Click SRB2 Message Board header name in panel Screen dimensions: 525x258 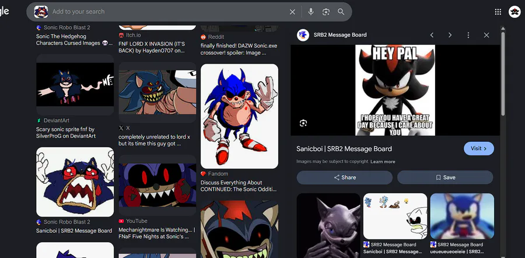[340, 35]
